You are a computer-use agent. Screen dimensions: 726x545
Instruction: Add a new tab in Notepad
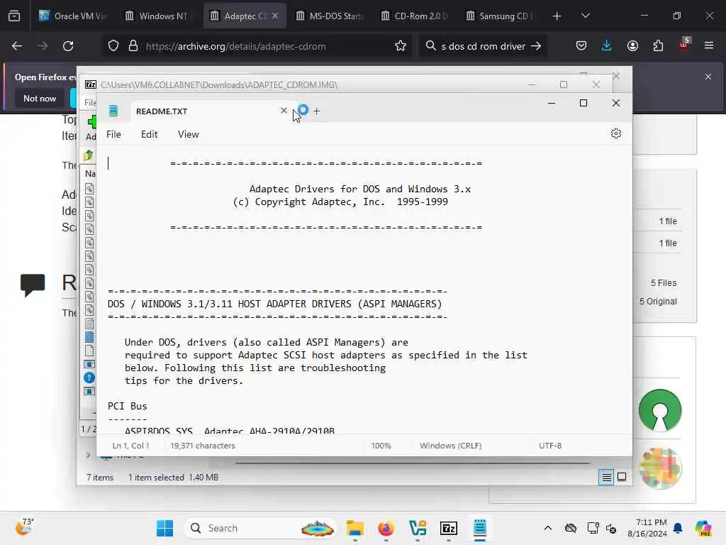pyautogui.click(x=317, y=111)
